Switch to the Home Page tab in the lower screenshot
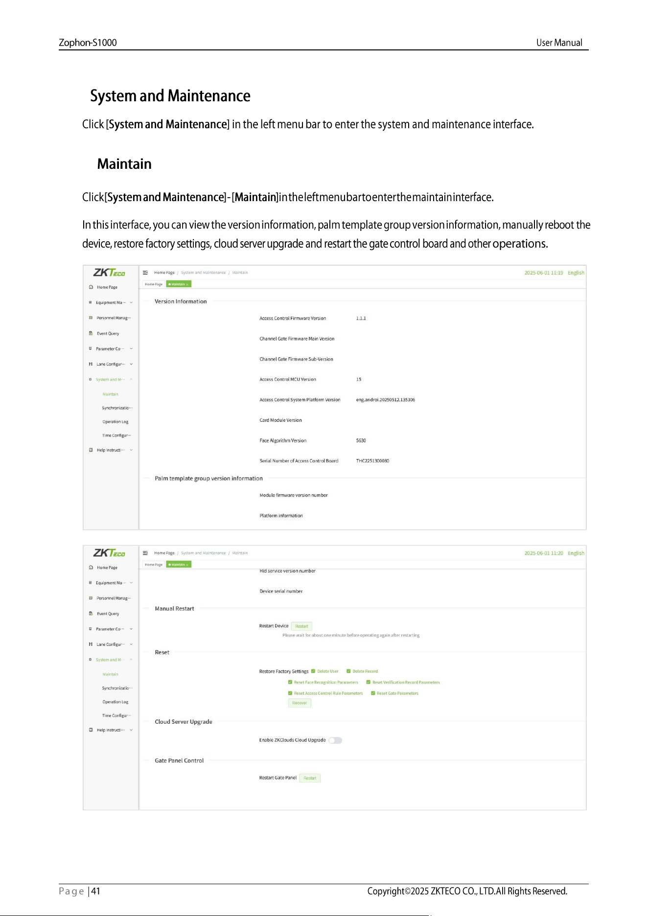The width and height of the screenshot is (648, 916). tap(154, 565)
